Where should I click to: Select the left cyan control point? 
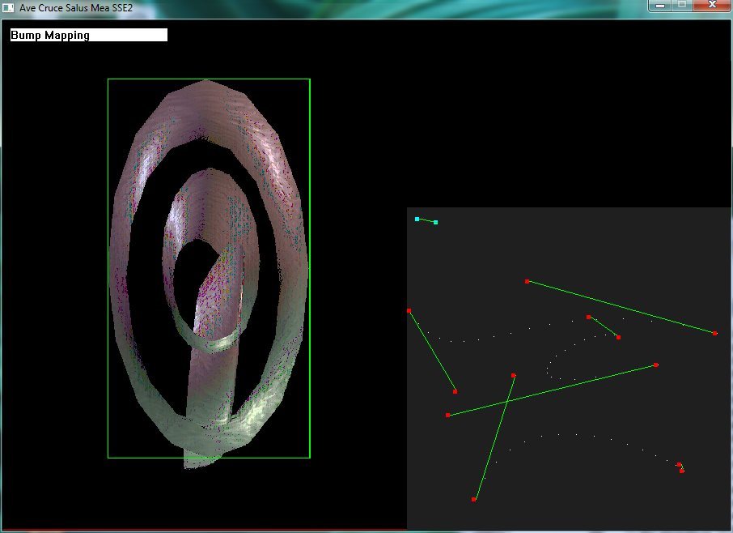click(x=417, y=219)
